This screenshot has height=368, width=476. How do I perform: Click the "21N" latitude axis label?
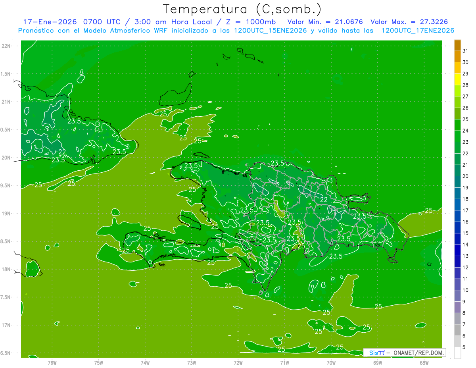click(6, 102)
